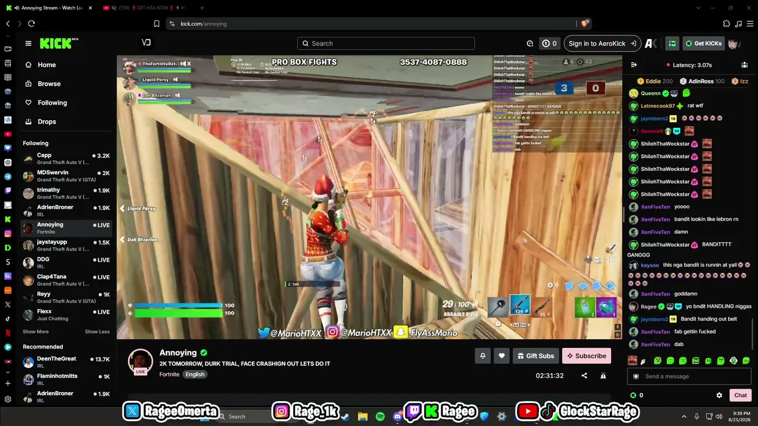The width and height of the screenshot is (758, 426).
Task: Click the Fortnite category link
Action: [x=169, y=374]
